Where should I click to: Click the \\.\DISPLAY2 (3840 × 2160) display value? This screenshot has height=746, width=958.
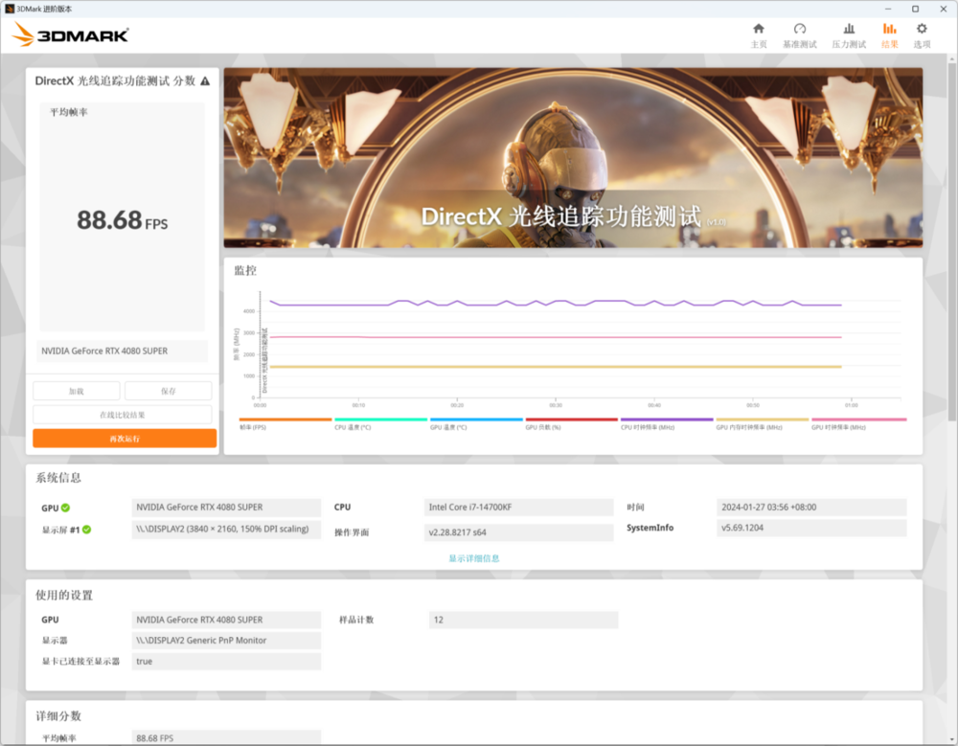(x=226, y=530)
